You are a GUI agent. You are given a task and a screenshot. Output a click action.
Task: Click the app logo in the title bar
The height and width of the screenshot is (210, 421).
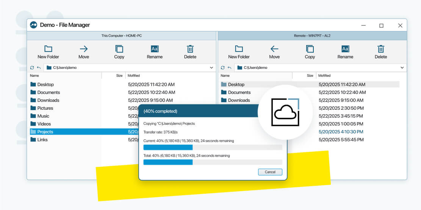click(x=34, y=25)
